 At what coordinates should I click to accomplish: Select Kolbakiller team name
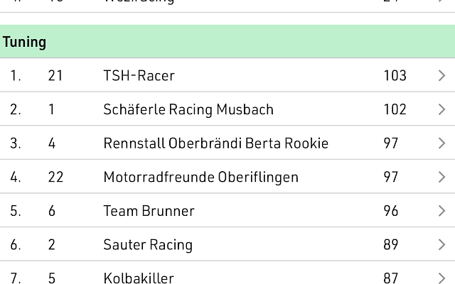139,278
